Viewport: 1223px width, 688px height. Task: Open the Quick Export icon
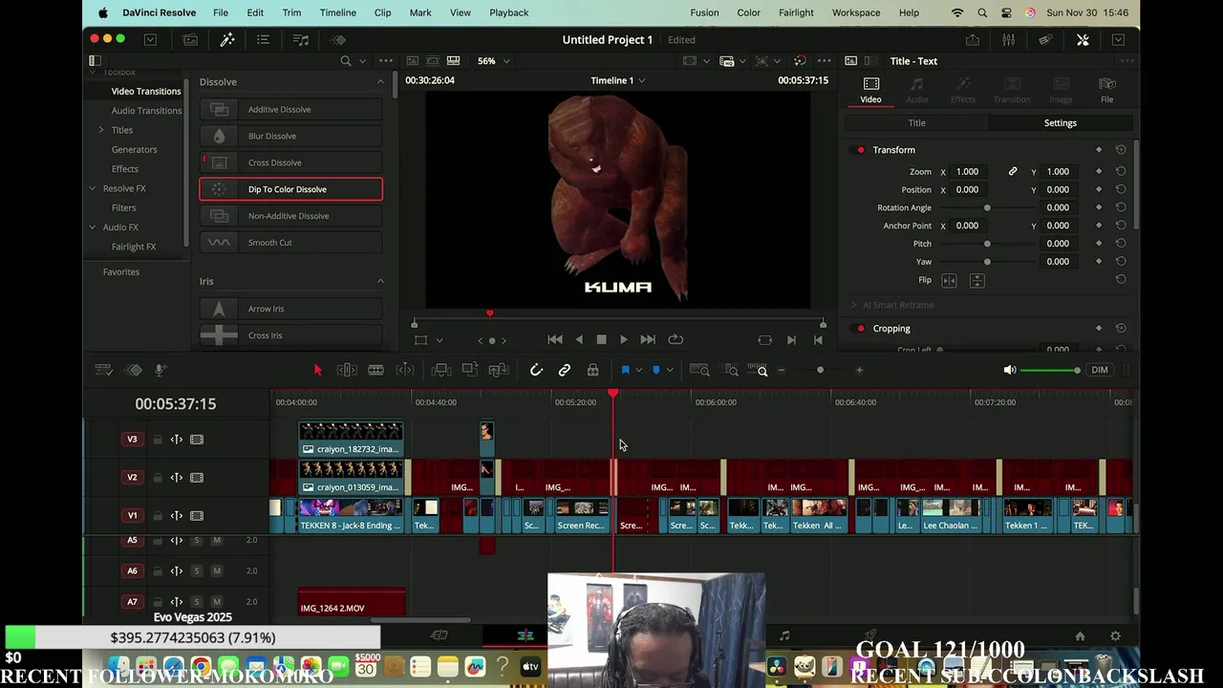point(973,40)
